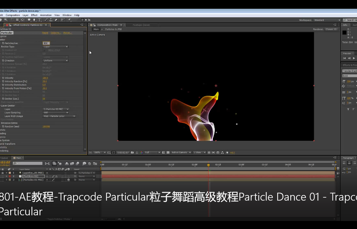
Task: Select the Pan Behind anchor point tool
Action: [x=23, y=20]
